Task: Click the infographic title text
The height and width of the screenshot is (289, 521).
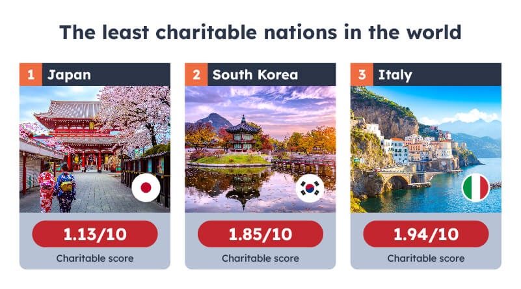Action: (x=260, y=33)
